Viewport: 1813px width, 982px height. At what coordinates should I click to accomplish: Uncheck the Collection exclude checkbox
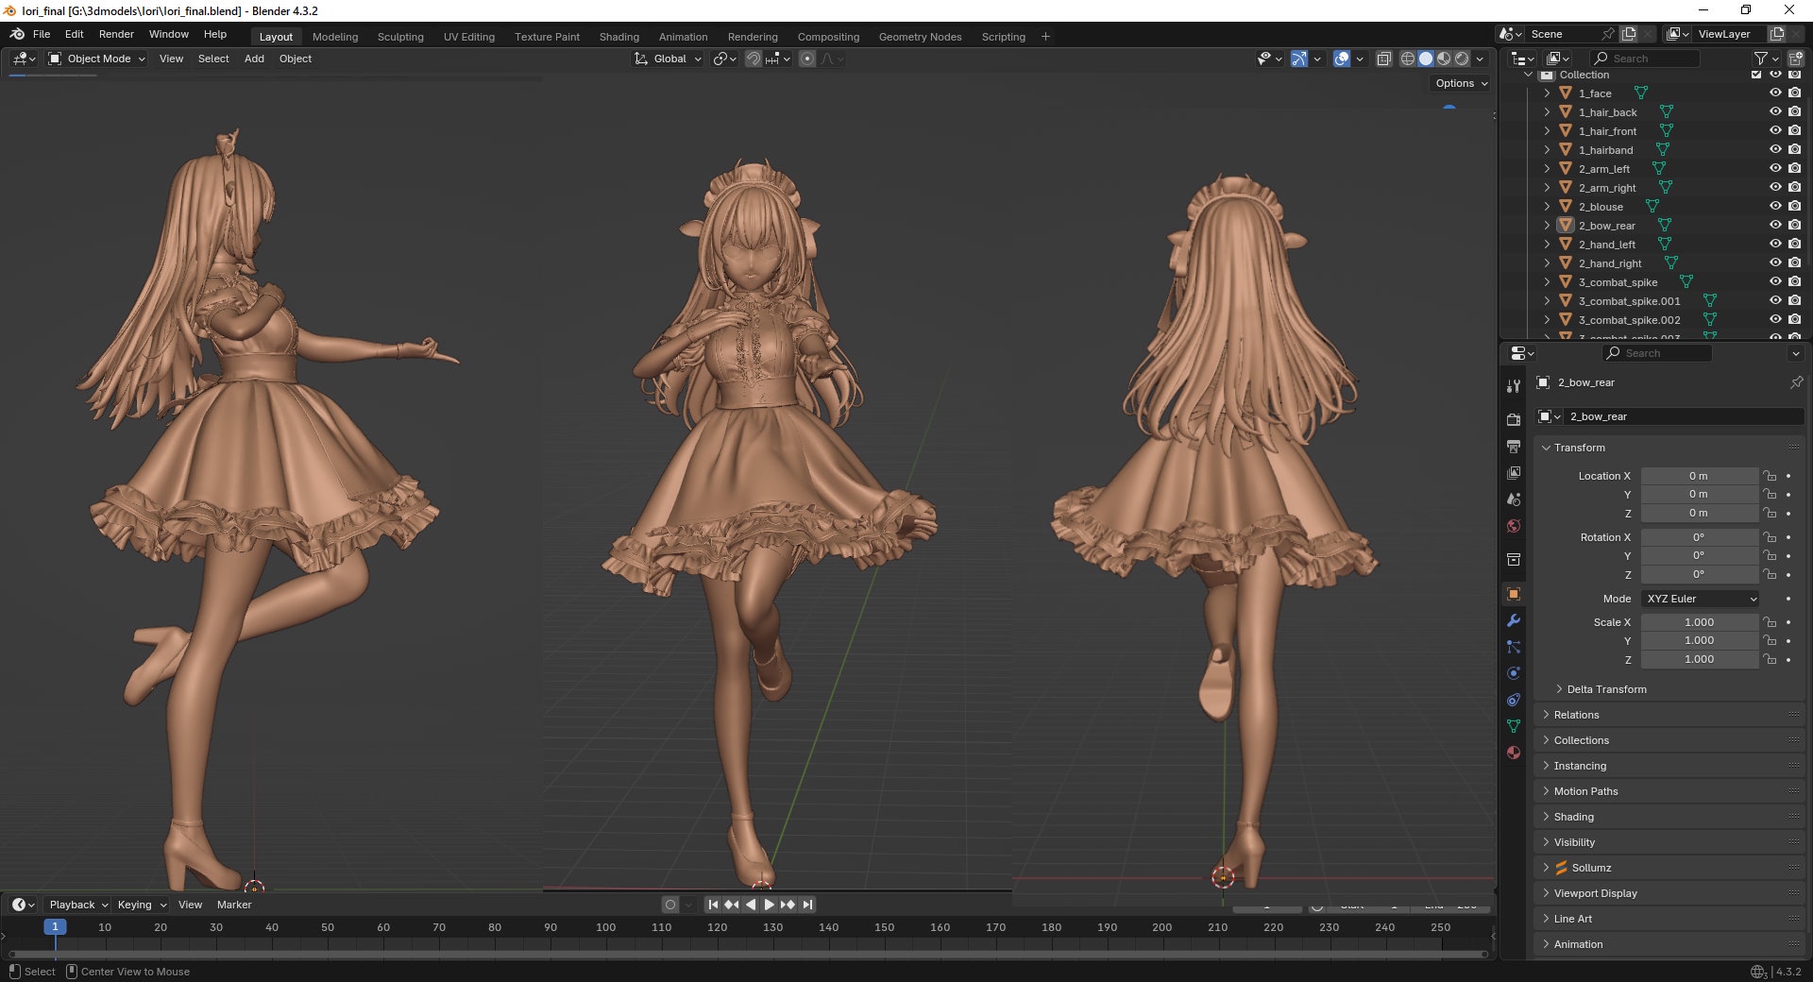[1756, 75]
